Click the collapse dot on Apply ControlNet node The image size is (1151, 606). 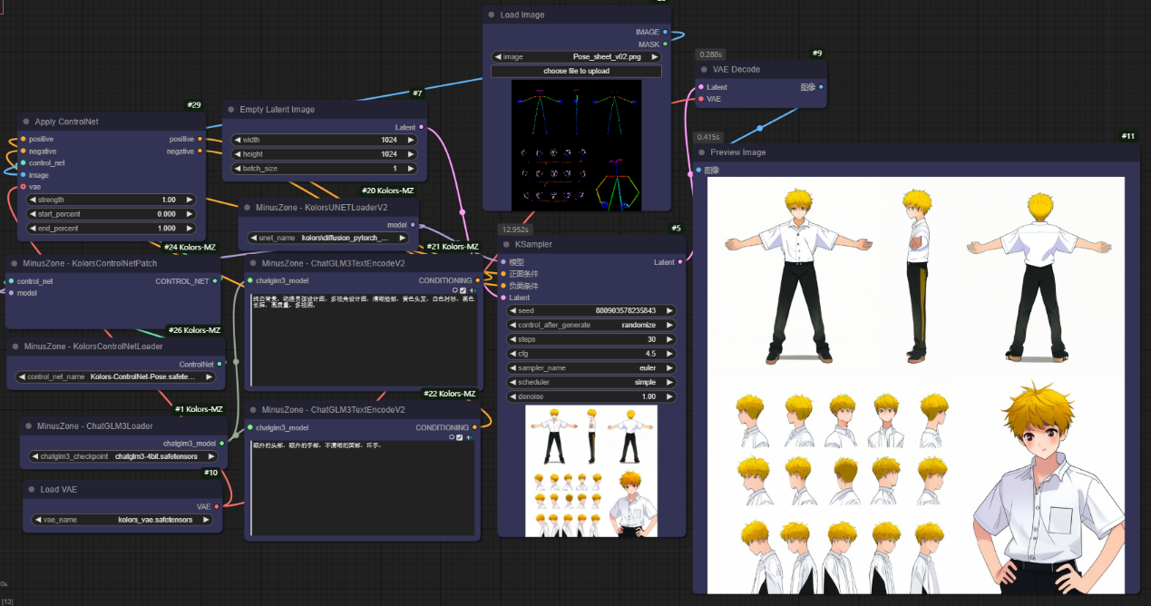coord(25,122)
